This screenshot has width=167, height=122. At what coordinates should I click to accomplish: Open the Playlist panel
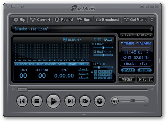(145, 79)
